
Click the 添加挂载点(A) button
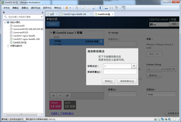pos(127,81)
